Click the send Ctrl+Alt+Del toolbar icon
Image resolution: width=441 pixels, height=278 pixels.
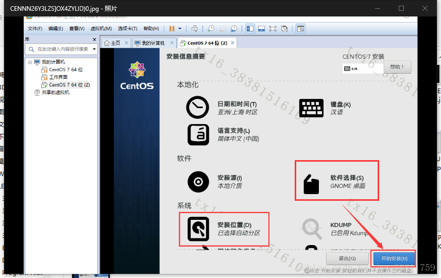pyautogui.click(x=194, y=28)
